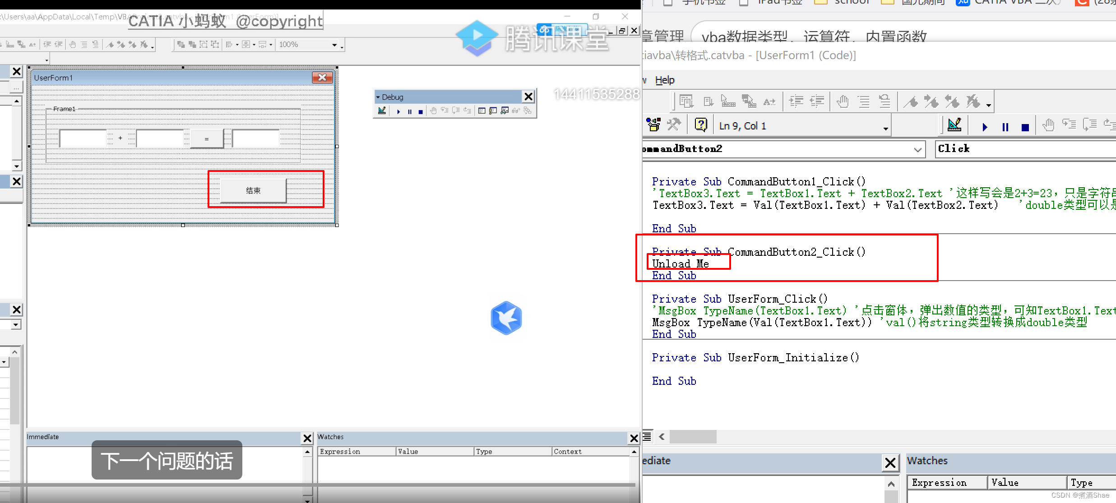Click the Design Mode icon in the Debug floating toolbar

[x=382, y=111]
